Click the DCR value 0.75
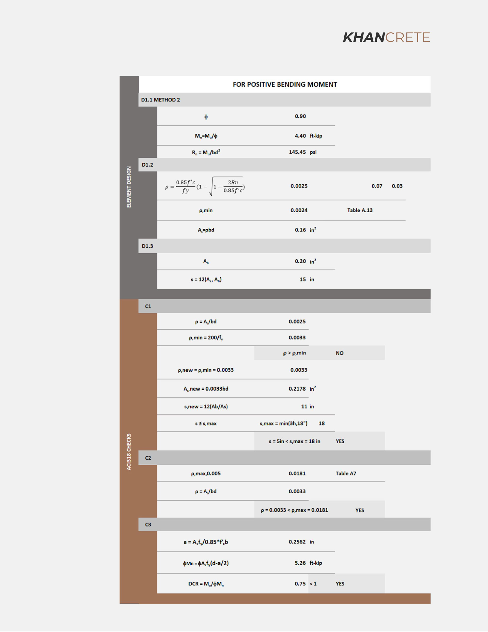 click(300, 584)
